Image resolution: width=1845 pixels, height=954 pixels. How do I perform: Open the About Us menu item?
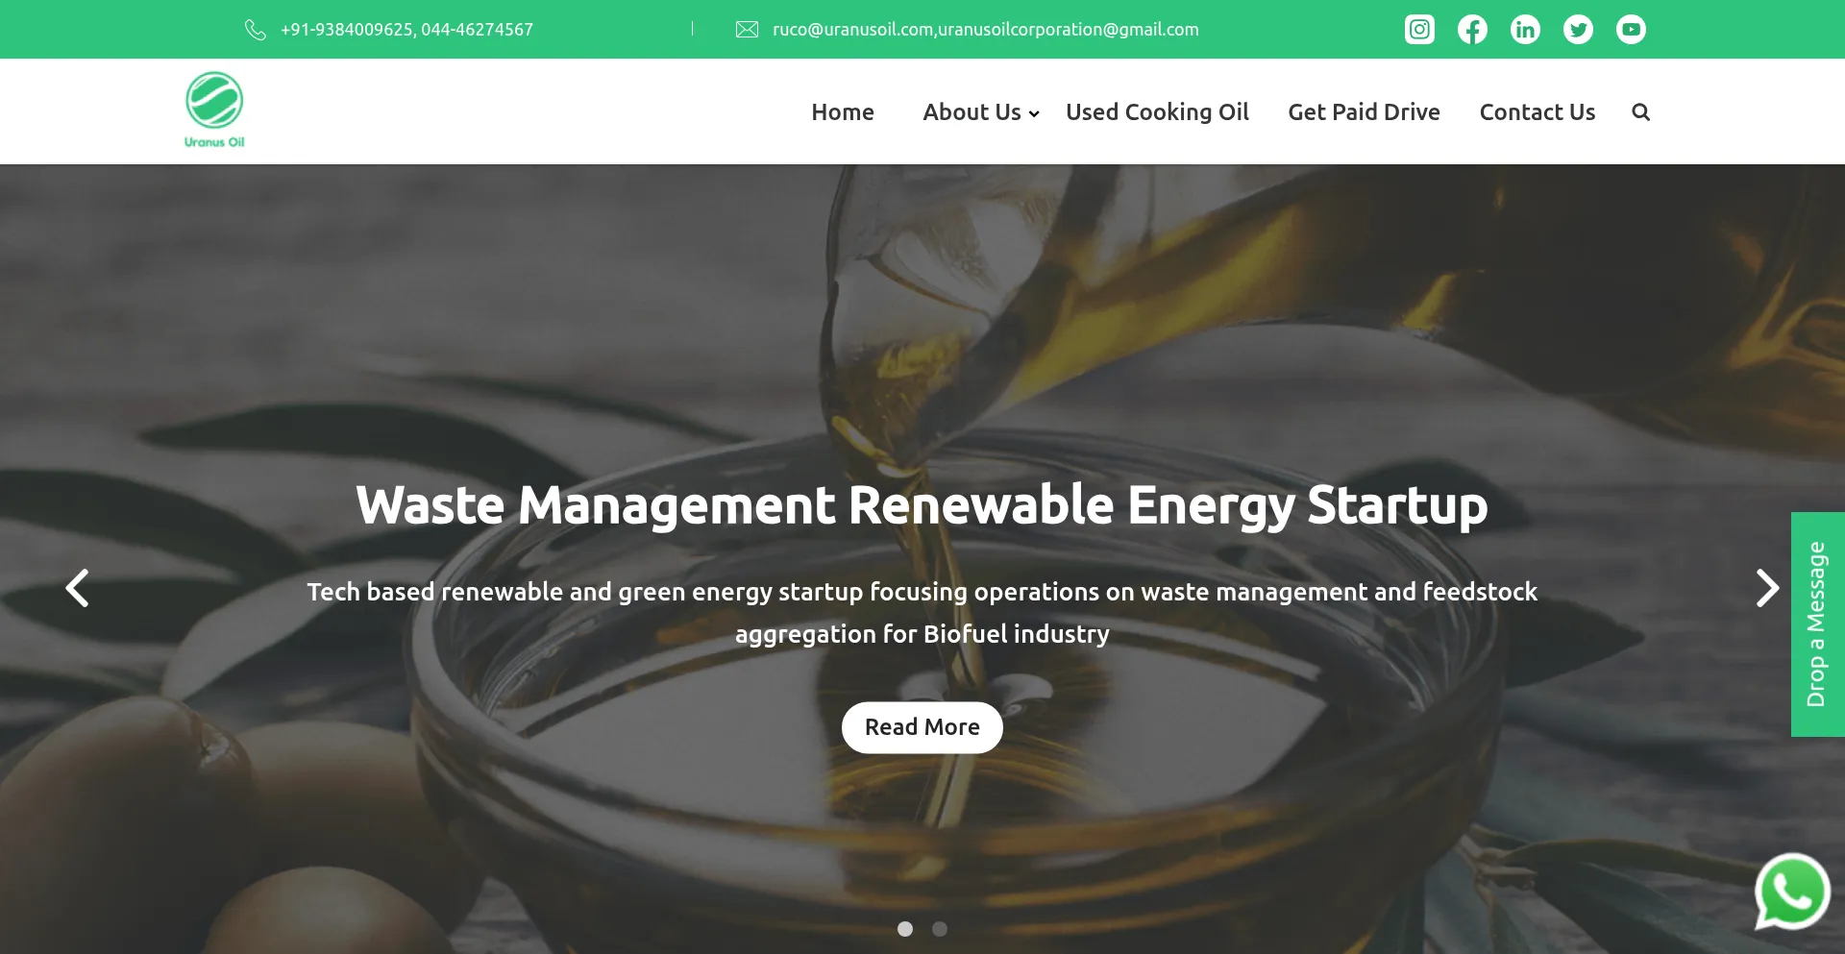coord(972,112)
